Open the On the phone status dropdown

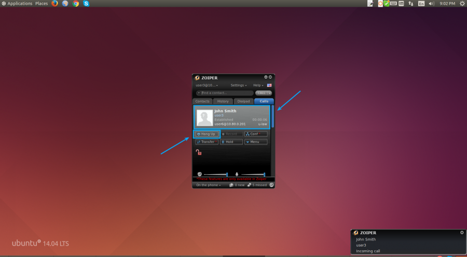pyautogui.click(x=209, y=185)
